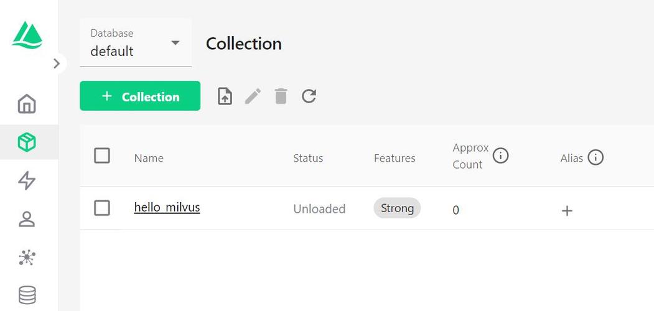Open the Users sidebar icon
Viewport: 654px width, 311px height.
click(27, 219)
